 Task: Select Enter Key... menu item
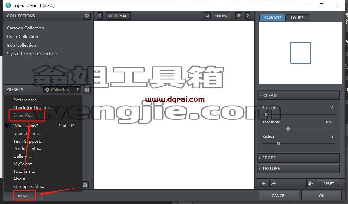pyautogui.click(x=24, y=115)
